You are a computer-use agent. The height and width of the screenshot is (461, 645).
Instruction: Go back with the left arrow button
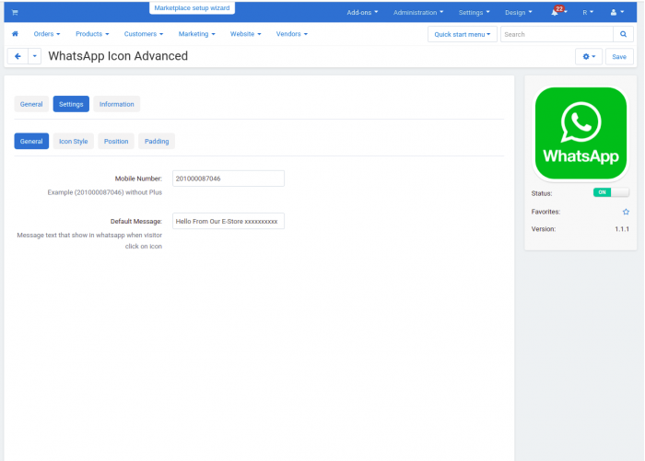point(18,56)
